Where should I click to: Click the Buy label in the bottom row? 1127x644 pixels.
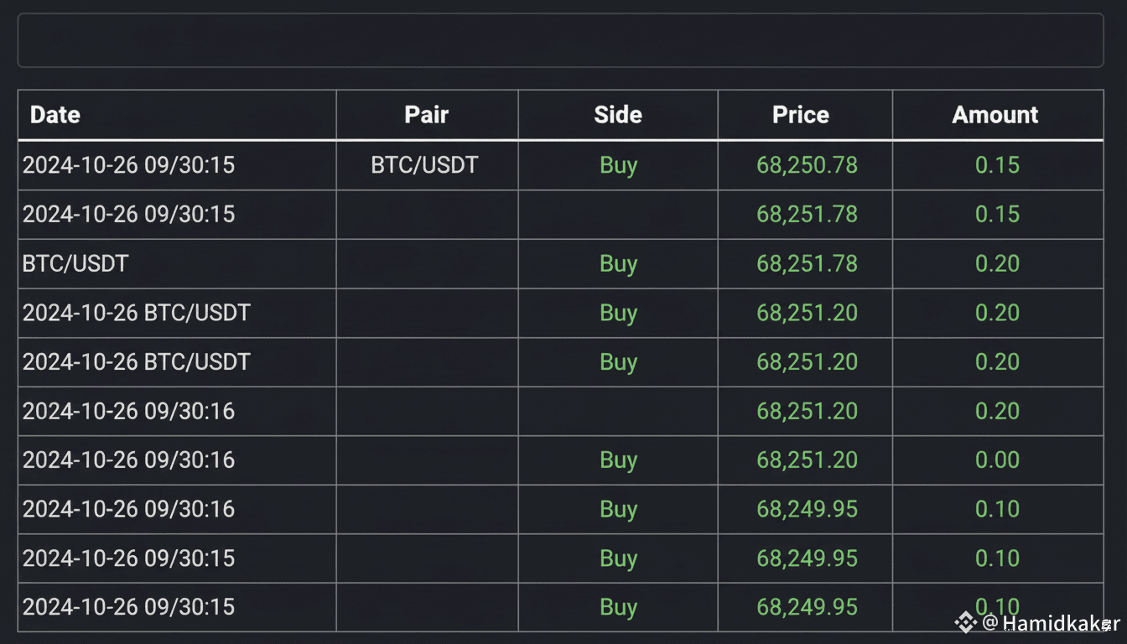click(x=619, y=608)
